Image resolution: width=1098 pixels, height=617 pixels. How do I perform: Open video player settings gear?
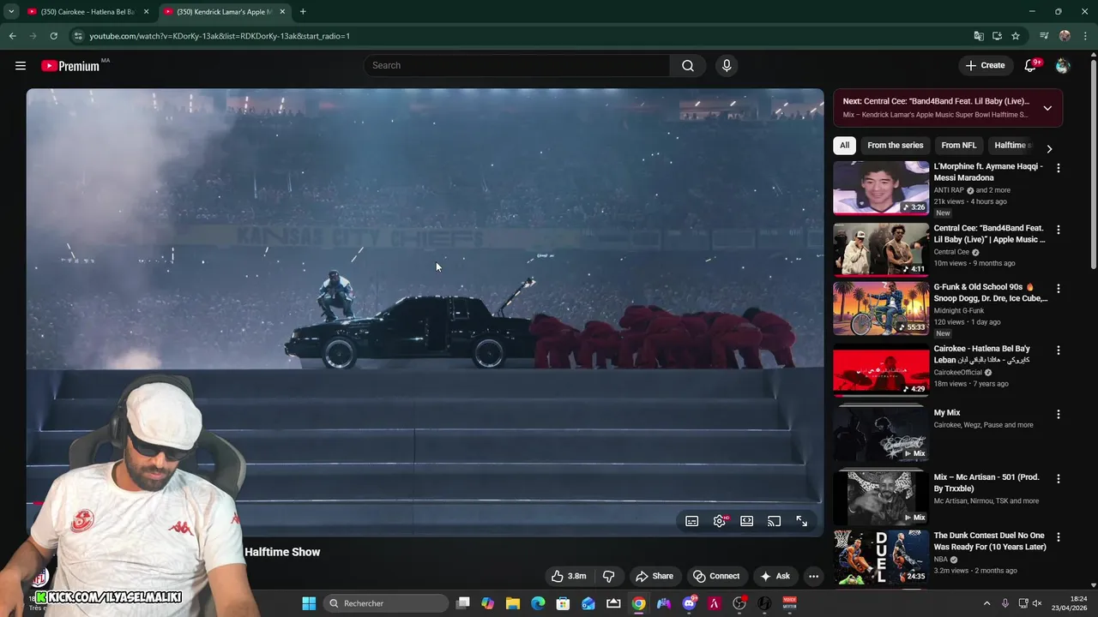point(720,521)
